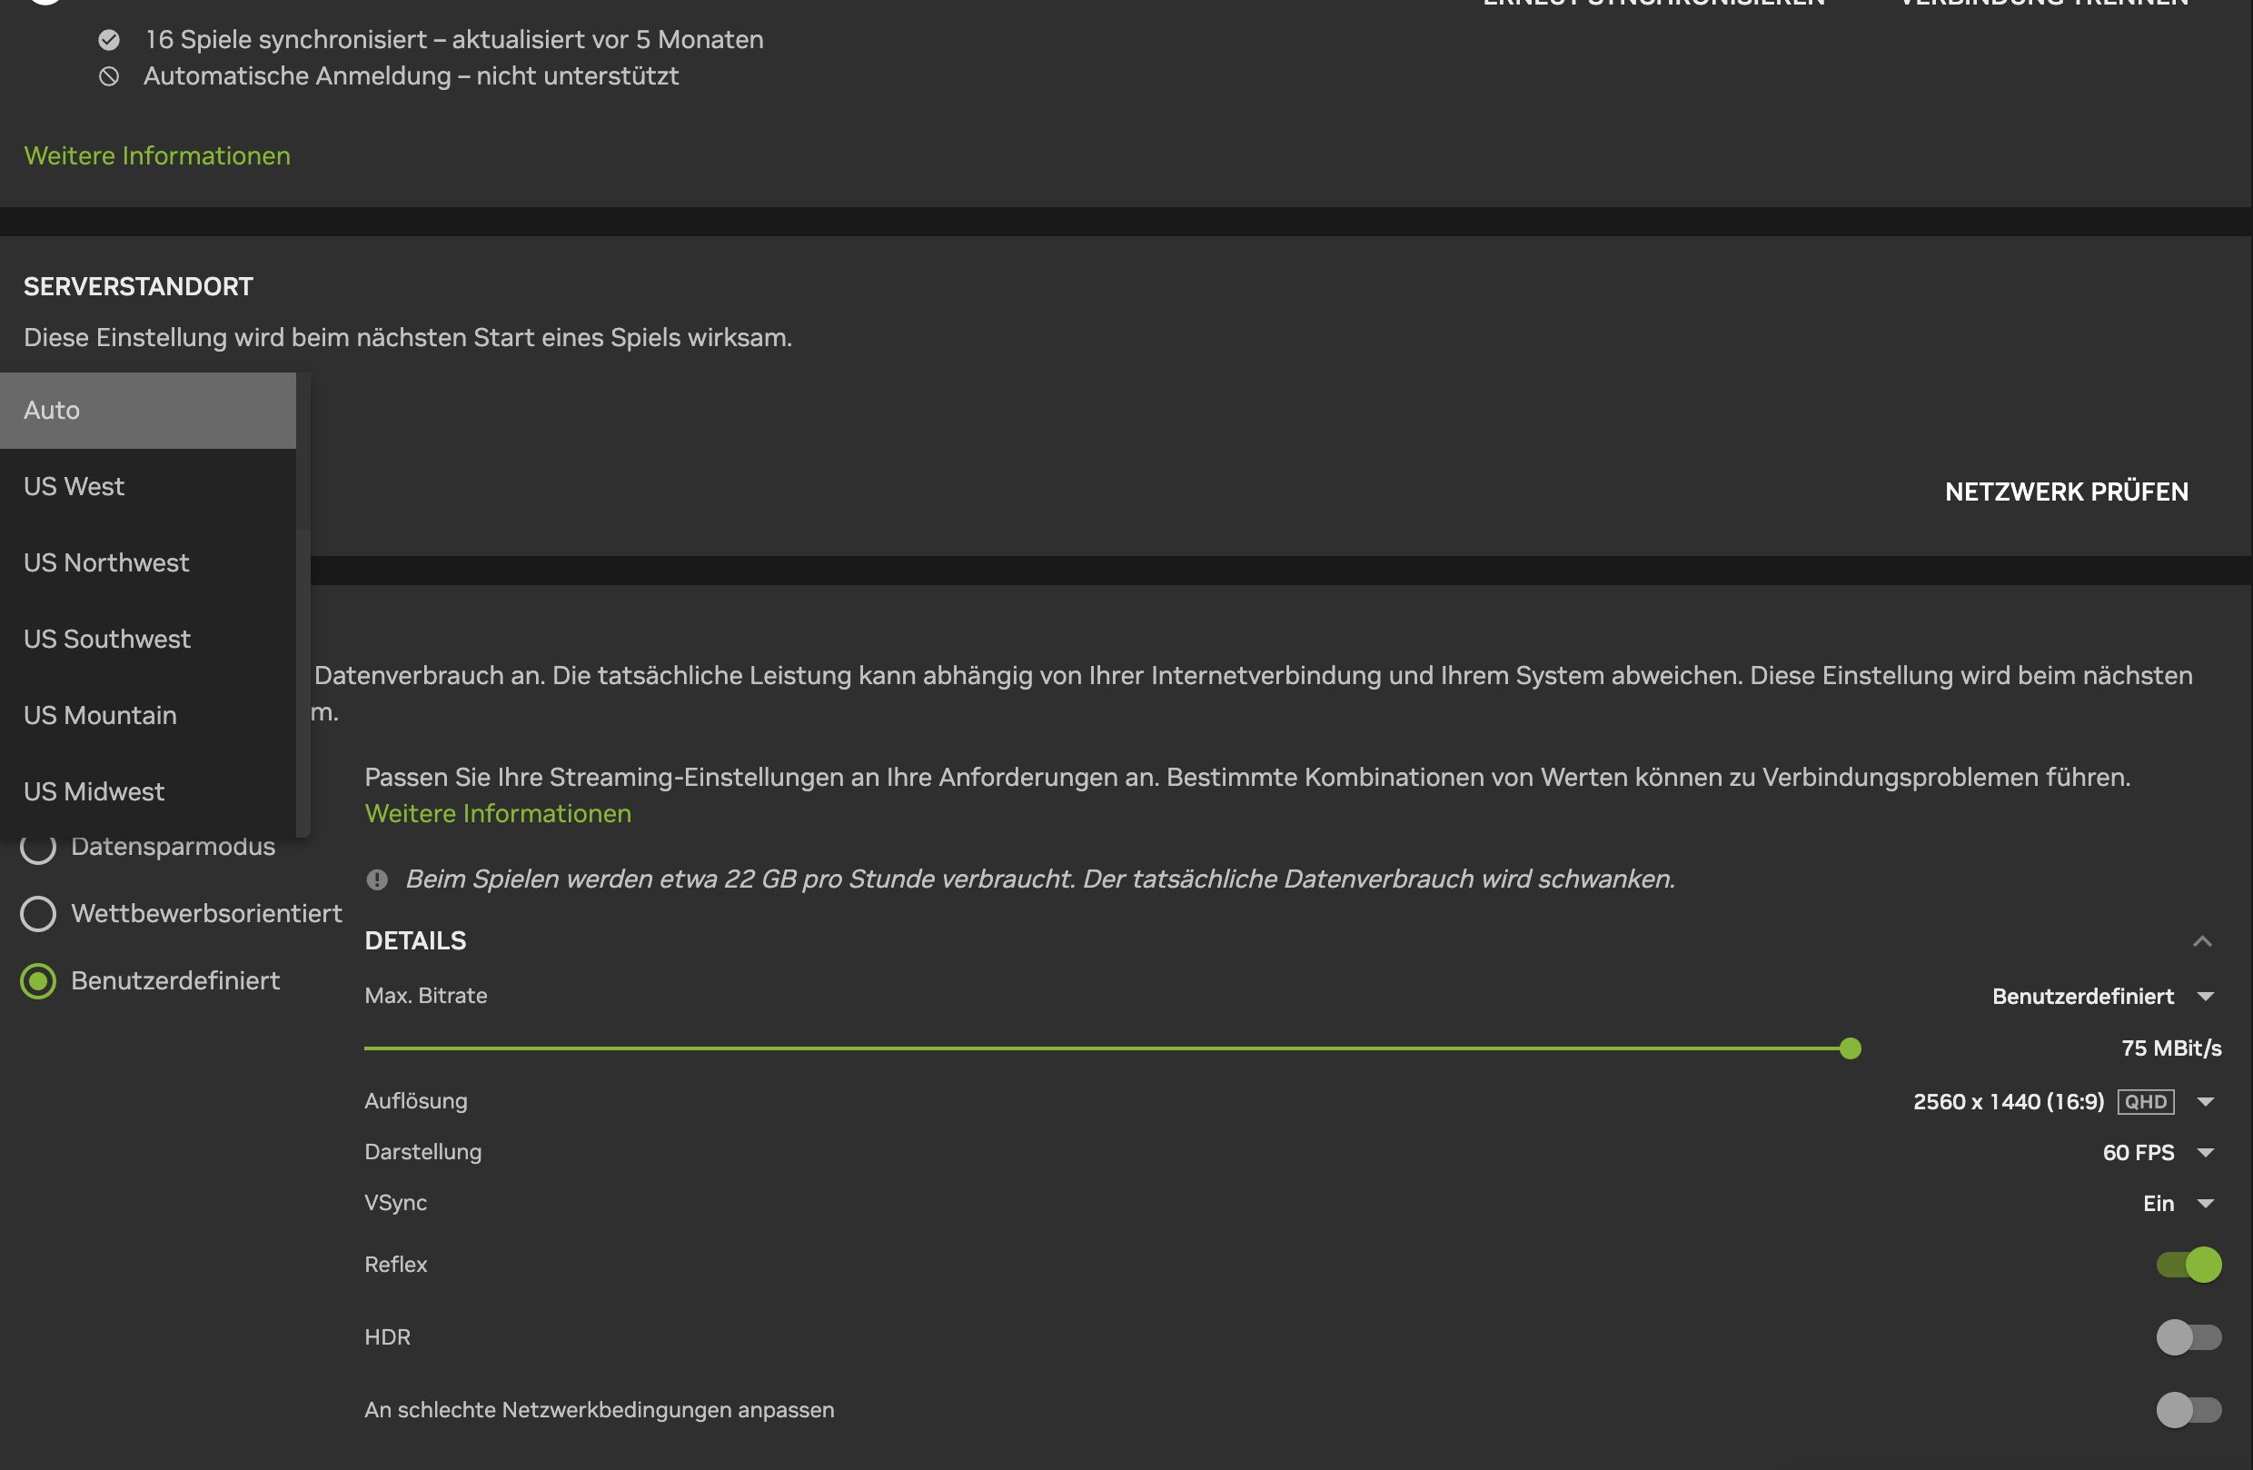
Task: Choose US Mountain from server list
Action: 148,716
